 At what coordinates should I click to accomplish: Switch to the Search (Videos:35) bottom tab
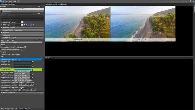click(x=9, y=109)
